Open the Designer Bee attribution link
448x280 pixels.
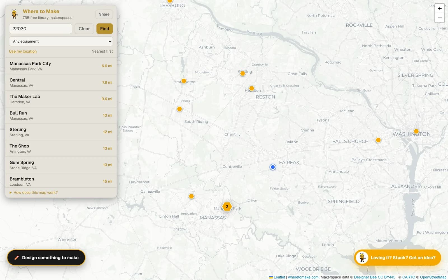click(365, 277)
